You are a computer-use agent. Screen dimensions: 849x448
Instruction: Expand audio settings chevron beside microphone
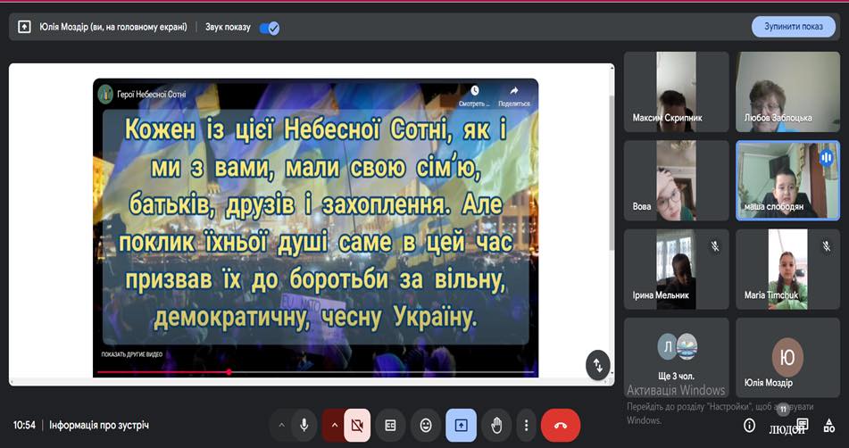(281, 426)
